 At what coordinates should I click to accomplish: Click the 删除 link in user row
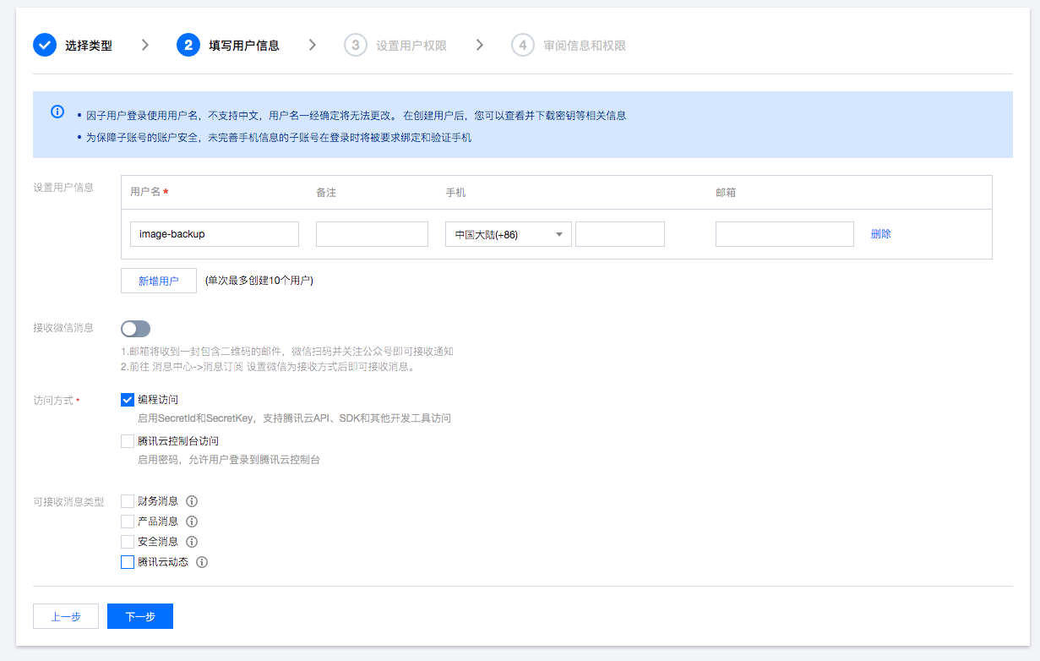coord(881,234)
